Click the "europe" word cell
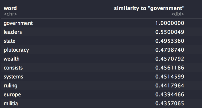The width and height of the screenshot is (202, 108). click(12, 95)
